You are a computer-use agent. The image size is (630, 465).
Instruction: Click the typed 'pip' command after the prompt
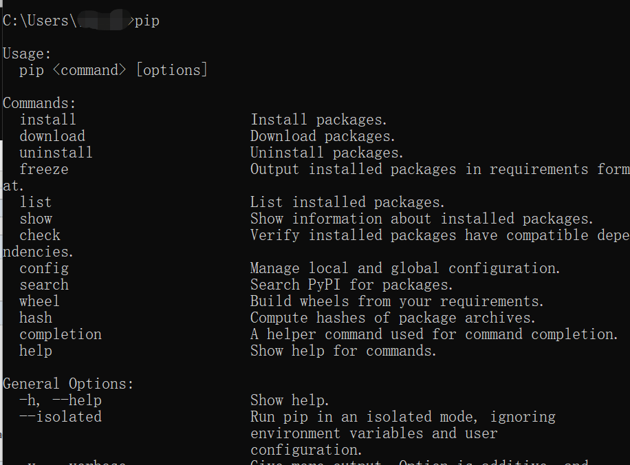pyautogui.click(x=146, y=21)
